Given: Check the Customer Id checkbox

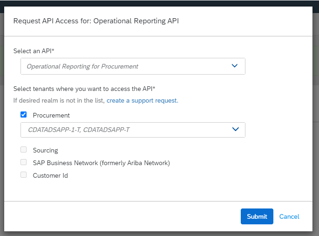Looking at the screenshot, I should click(24, 175).
